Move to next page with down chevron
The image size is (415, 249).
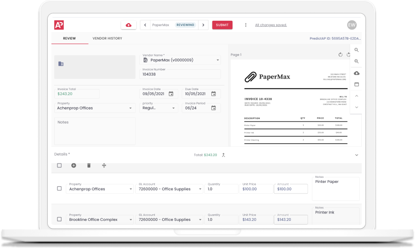(x=357, y=107)
